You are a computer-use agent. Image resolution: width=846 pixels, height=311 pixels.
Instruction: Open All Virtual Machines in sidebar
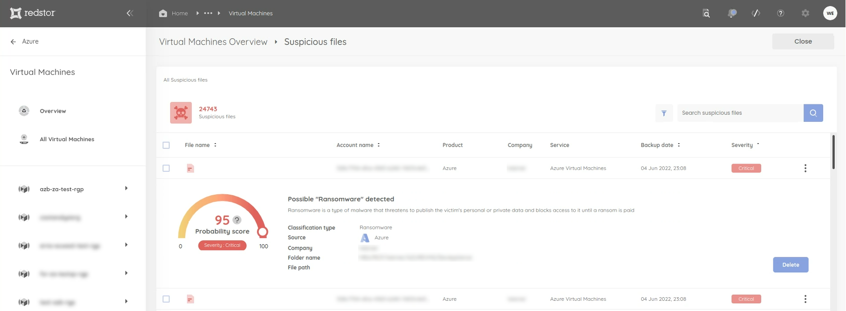[67, 139]
